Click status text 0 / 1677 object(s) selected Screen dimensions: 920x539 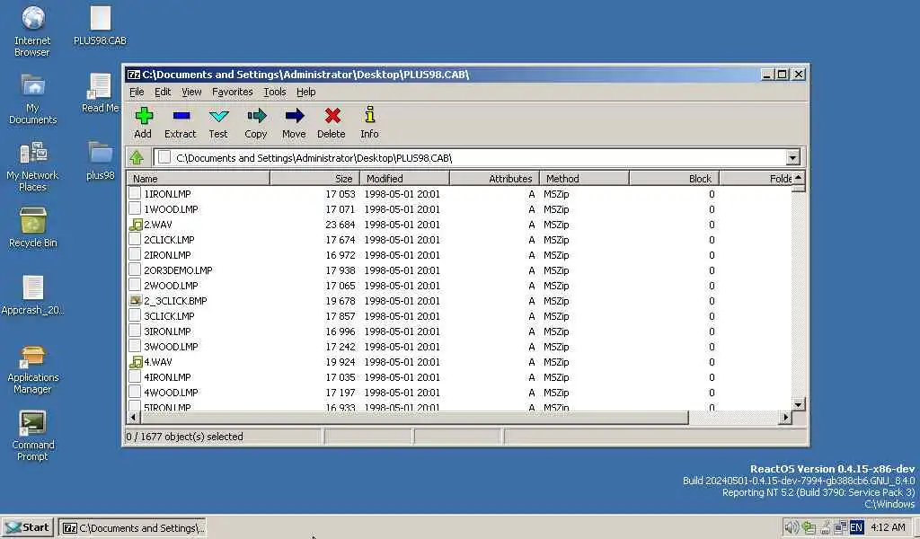(184, 437)
